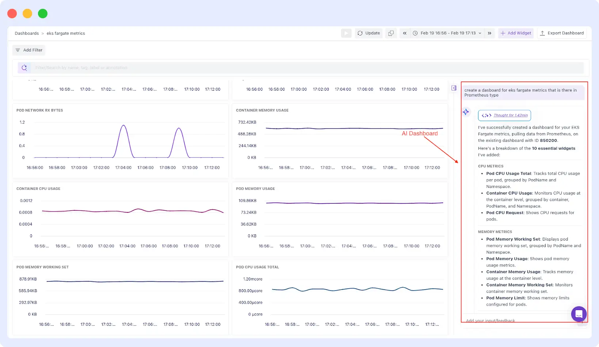Viewport: 599px width, 347px height.
Task: Open Dashboards breadcrumb link
Action: [27, 33]
